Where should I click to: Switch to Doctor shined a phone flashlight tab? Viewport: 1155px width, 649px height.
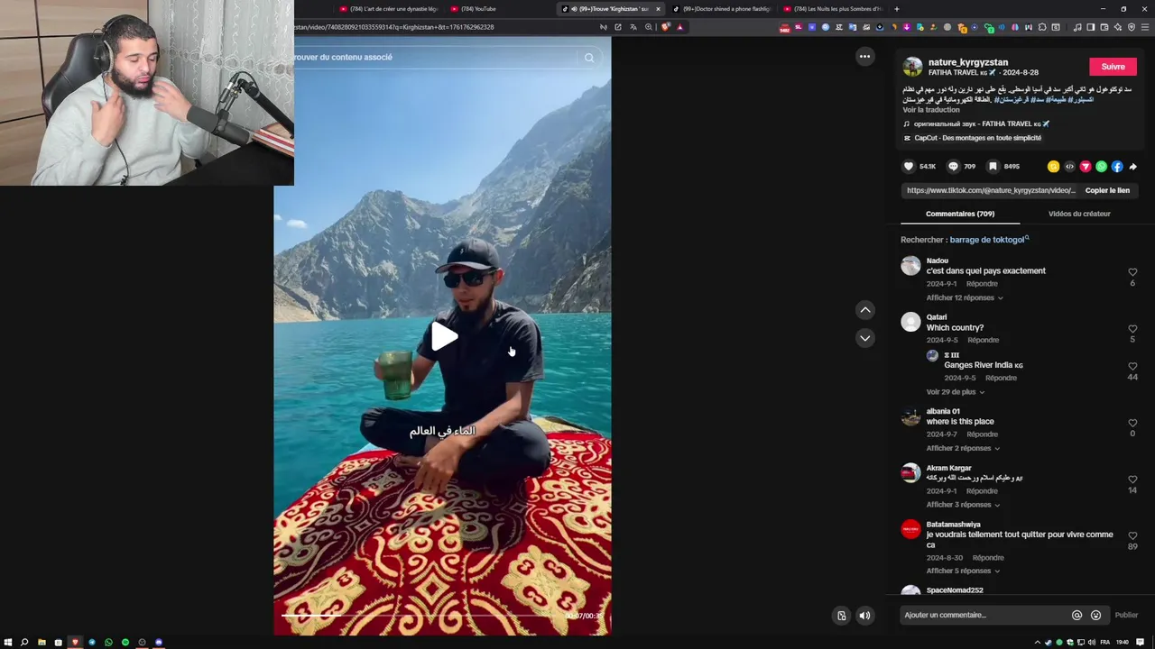click(722, 9)
